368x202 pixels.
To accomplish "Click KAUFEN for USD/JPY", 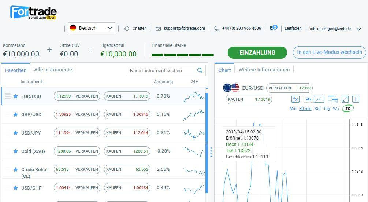I will [127, 133].
